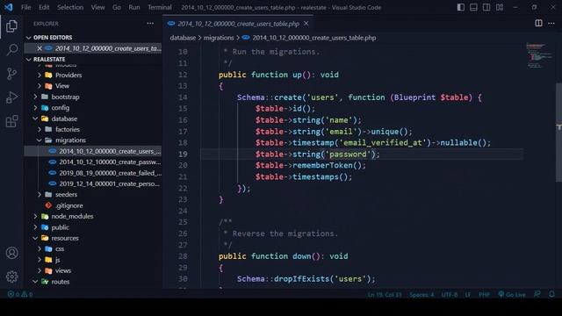Click the file name breadcrumb

(314, 38)
